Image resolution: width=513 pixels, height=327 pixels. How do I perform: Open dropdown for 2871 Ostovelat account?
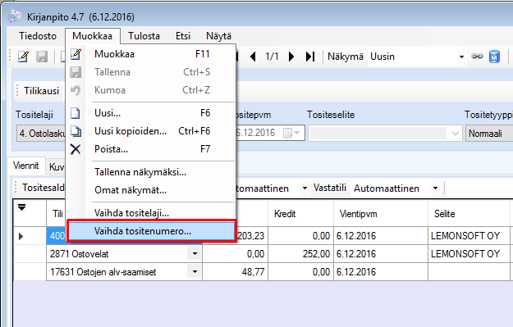[195, 253]
